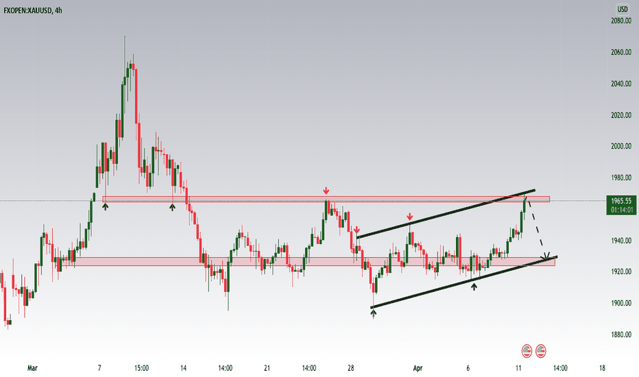The image size is (639, 377).
Task: Open the first US economic event icon
Action: (527, 350)
